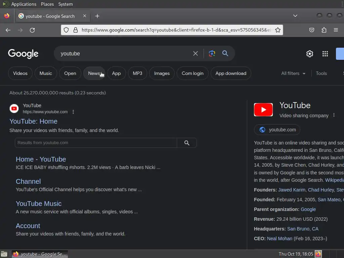Open Firefox extensions puzzle icon
The image size is (344, 258).
[324, 30]
